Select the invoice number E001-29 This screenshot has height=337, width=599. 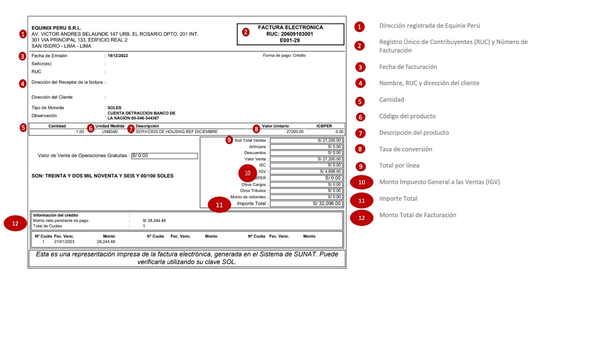pyautogui.click(x=291, y=41)
